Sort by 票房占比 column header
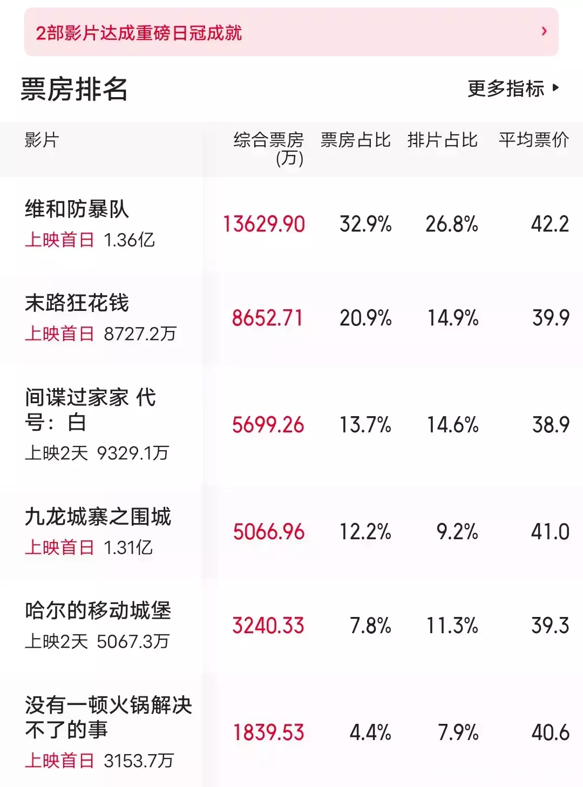Image resolution: width=583 pixels, height=787 pixels. coord(355,140)
